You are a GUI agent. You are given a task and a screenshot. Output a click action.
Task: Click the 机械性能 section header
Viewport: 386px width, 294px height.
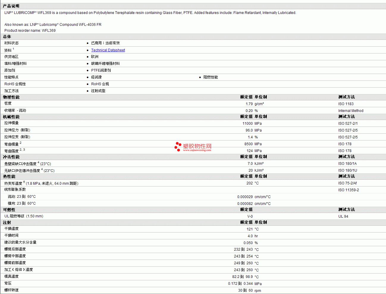(11, 117)
